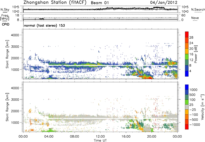Click the gray segment of velocity colorbar

pos(187,107)
